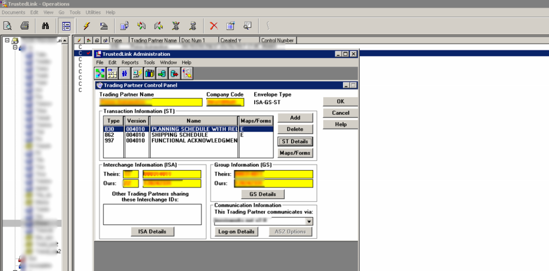This screenshot has width=549, height=271.
Task: Click the document properties icon right of the red X
Action: (x=231, y=26)
